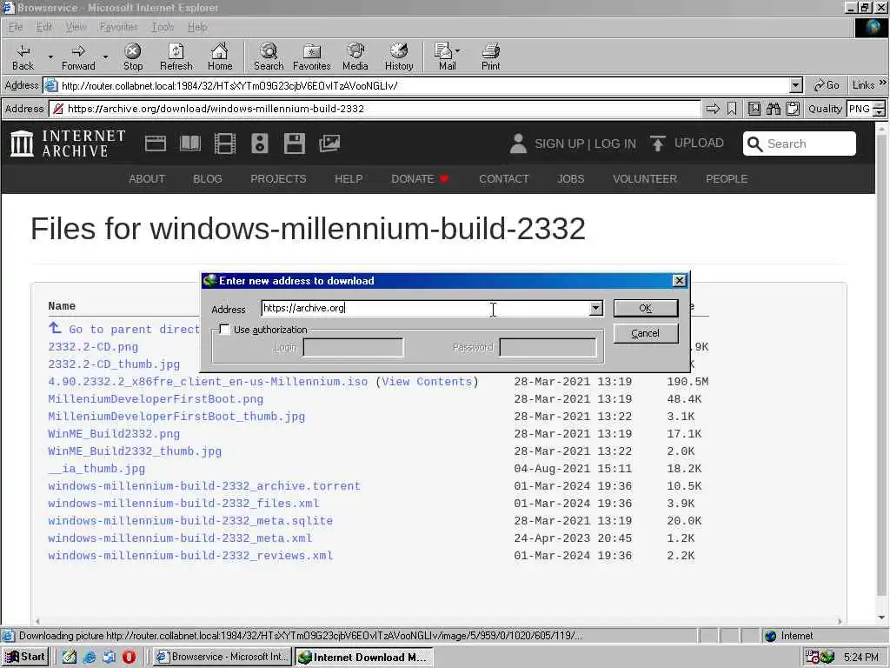Click Browservice clipboard icon

coord(793,109)
